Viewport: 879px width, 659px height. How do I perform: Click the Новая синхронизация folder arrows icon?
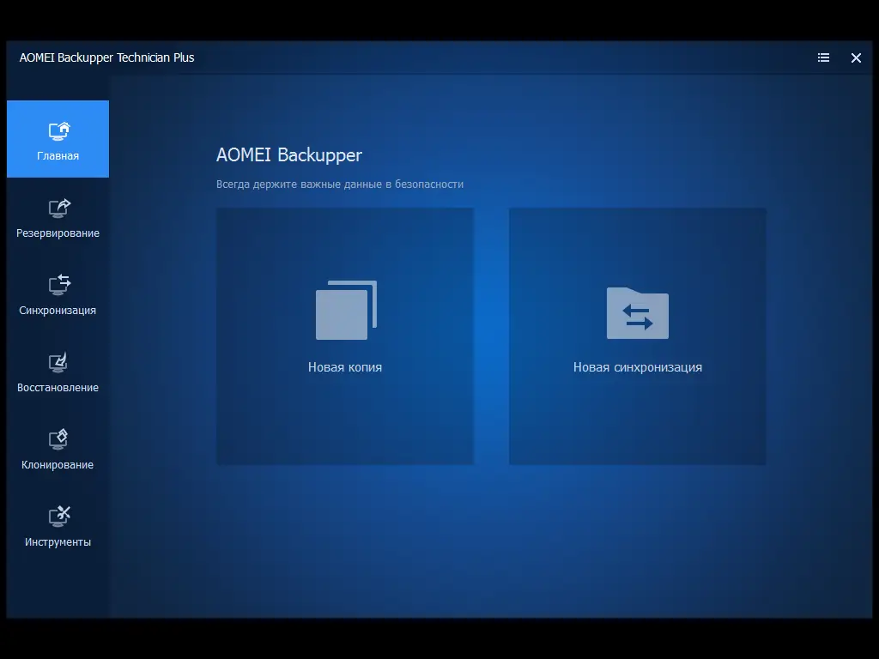[638, 313]
